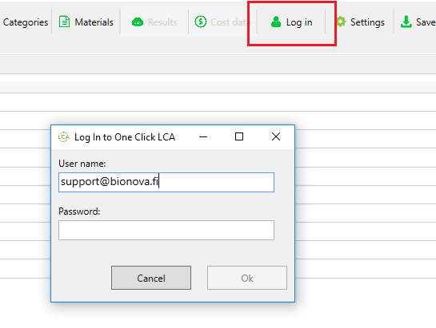Select the Cost data text label
The height and width of the screenshot is (328, 436).
pos(229,22)
